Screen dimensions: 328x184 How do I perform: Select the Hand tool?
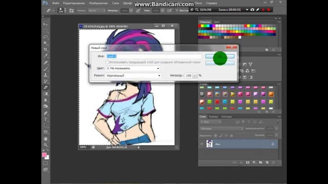click(x=46, y=139)
